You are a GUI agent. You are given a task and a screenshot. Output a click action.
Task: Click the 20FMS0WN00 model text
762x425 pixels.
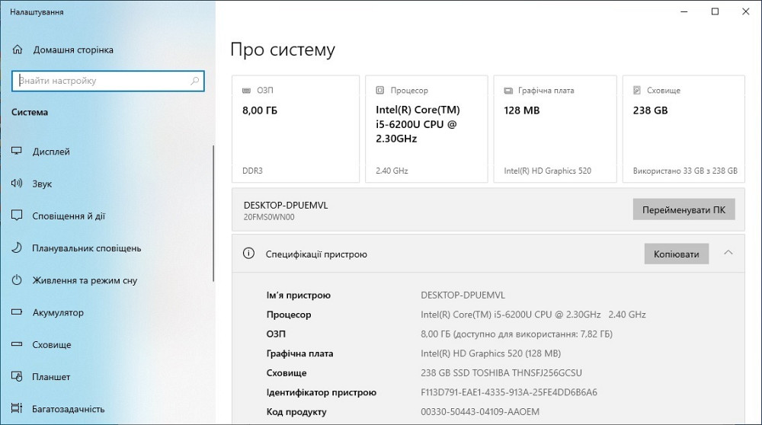pos(269,217)
